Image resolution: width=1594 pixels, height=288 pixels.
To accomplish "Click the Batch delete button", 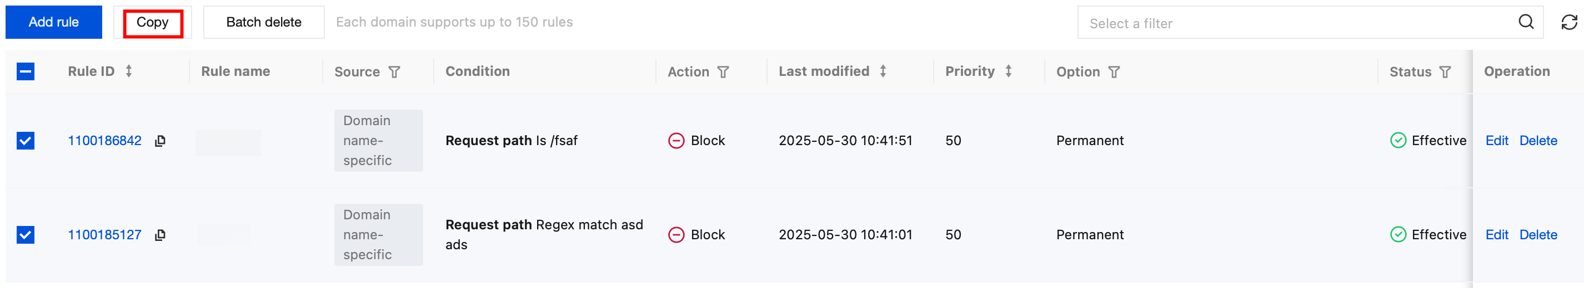I will pos(264,22).
